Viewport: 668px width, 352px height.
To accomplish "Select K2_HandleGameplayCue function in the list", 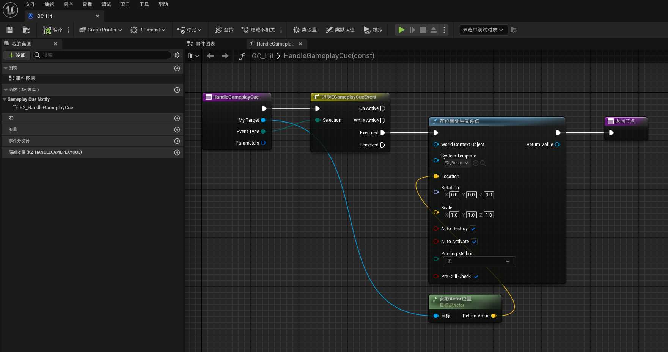I will pyautogui.click(x=46, y=108).
